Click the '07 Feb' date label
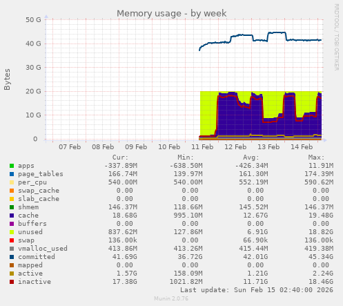The height and width of the screenshot is (306, 343). click(70, 147)
